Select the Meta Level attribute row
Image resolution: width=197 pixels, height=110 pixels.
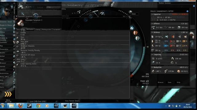coord(73,61)
